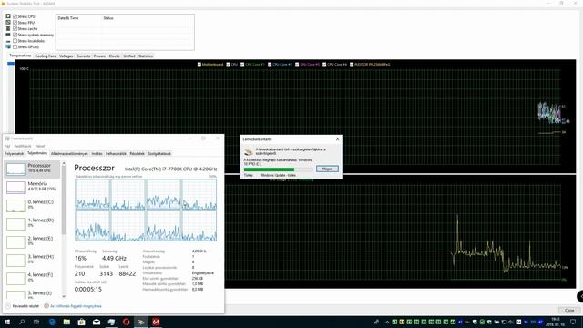Open Microsoft Store from taskbar
This screenshot has height=328, width=583.
click(x=81, y=322)
